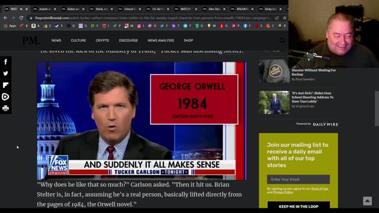Open the border patrol badge thumbnail
The height and width of the screenshot is (213, 379).
click(x=274, y=72)
